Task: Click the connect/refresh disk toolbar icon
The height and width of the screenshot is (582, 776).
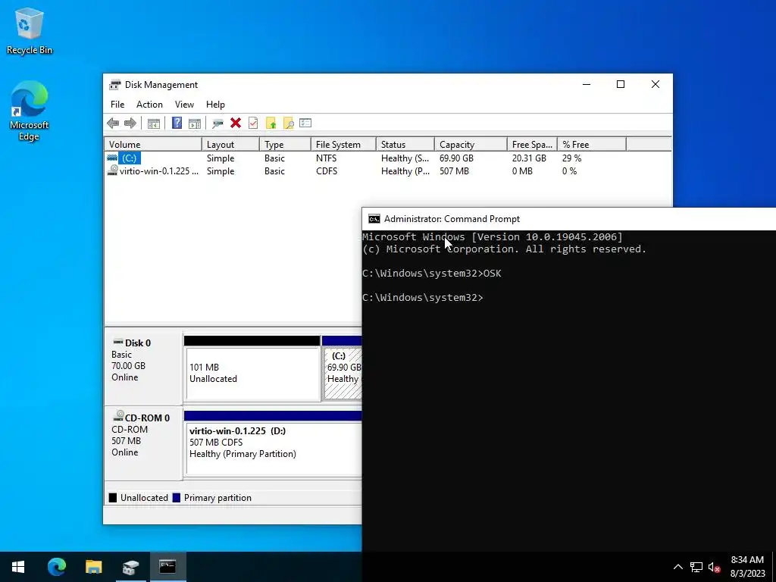Action: [217, 124]
